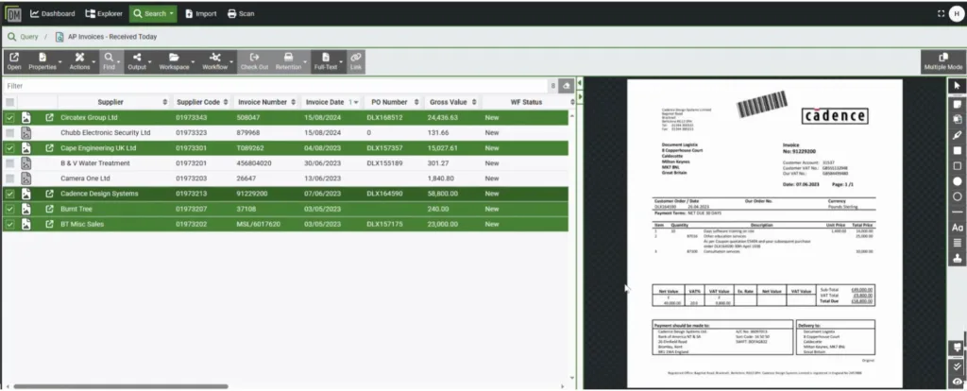Viewport: 967px width, 391px height.
Task: Open the user profile avatar H
Action: [956, 13]
